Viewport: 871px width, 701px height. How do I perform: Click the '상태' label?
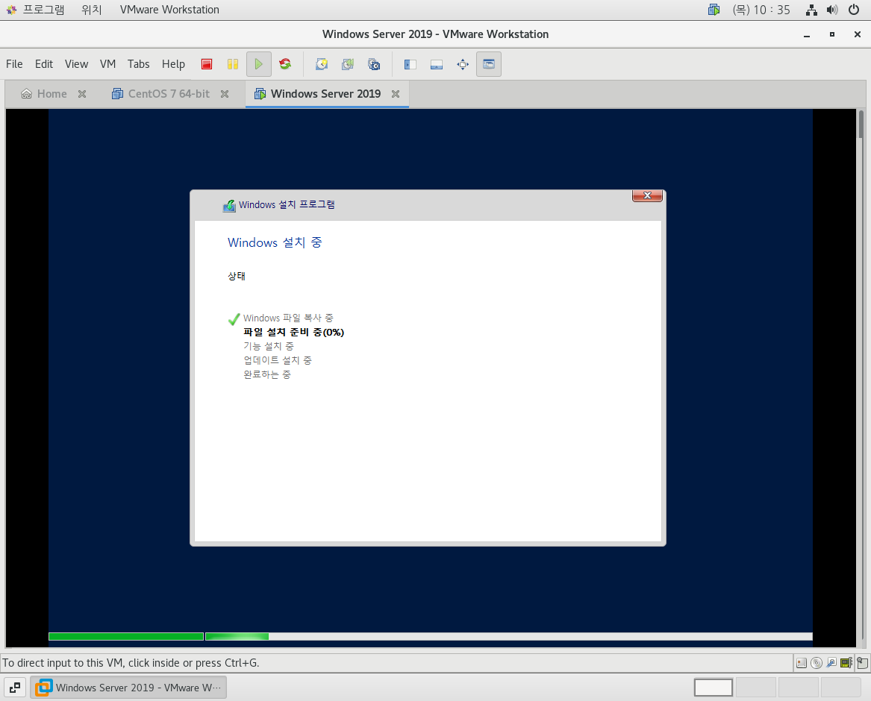point(237,276)
